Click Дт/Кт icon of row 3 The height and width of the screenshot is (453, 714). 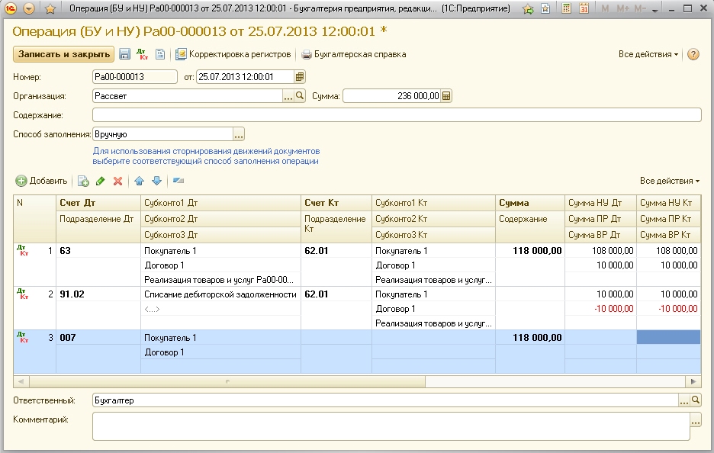click(22, 337)
